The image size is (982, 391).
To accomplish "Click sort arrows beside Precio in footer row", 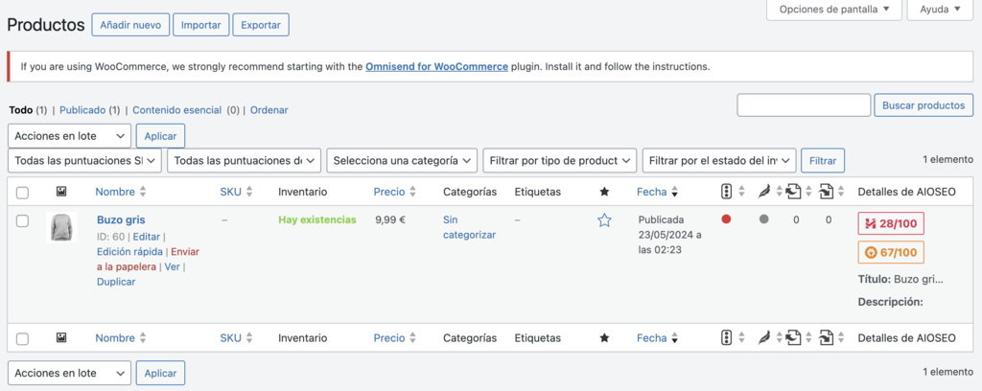I will 412,338.
